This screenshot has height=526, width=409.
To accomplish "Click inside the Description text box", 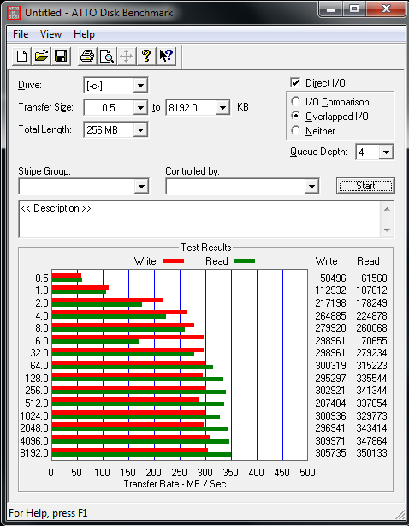I will 200,219.
